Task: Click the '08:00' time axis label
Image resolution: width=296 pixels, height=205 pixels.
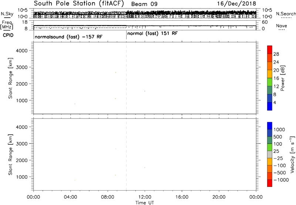Action: point(108,197)
